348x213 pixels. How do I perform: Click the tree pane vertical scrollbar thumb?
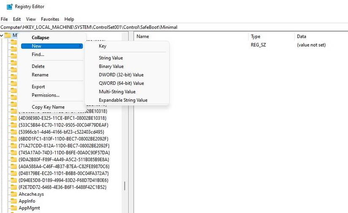point(125,186)
